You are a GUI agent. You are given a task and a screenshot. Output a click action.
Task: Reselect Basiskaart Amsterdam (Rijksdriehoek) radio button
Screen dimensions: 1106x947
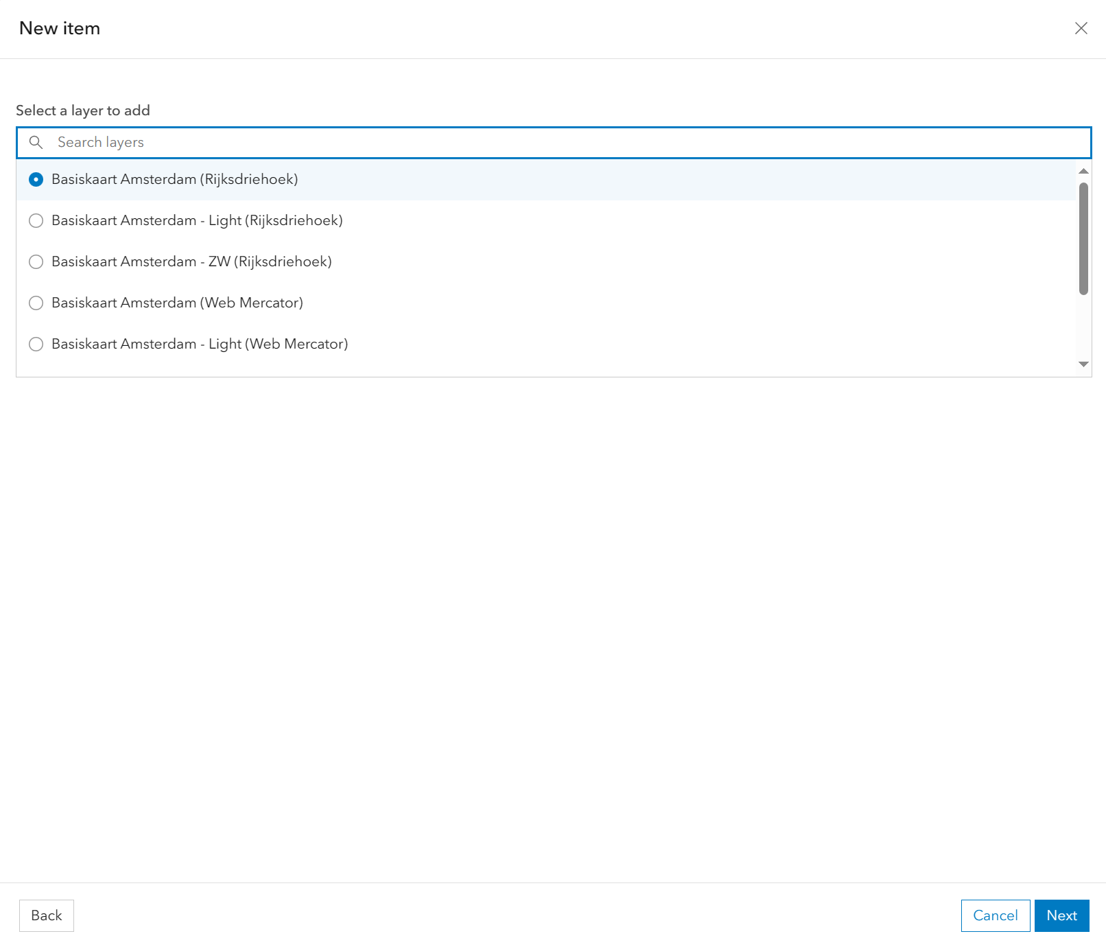(x=36, y=179)
